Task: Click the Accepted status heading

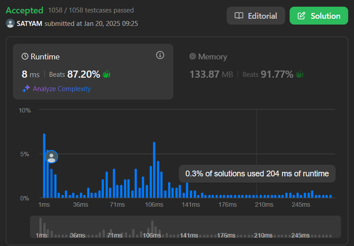Action: point(25,10)
